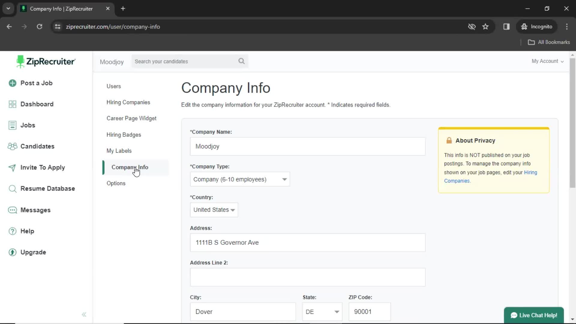Open Resume Database icon
Image resolution: width=576 pixels, height=324 pixels.
[13, 188]
